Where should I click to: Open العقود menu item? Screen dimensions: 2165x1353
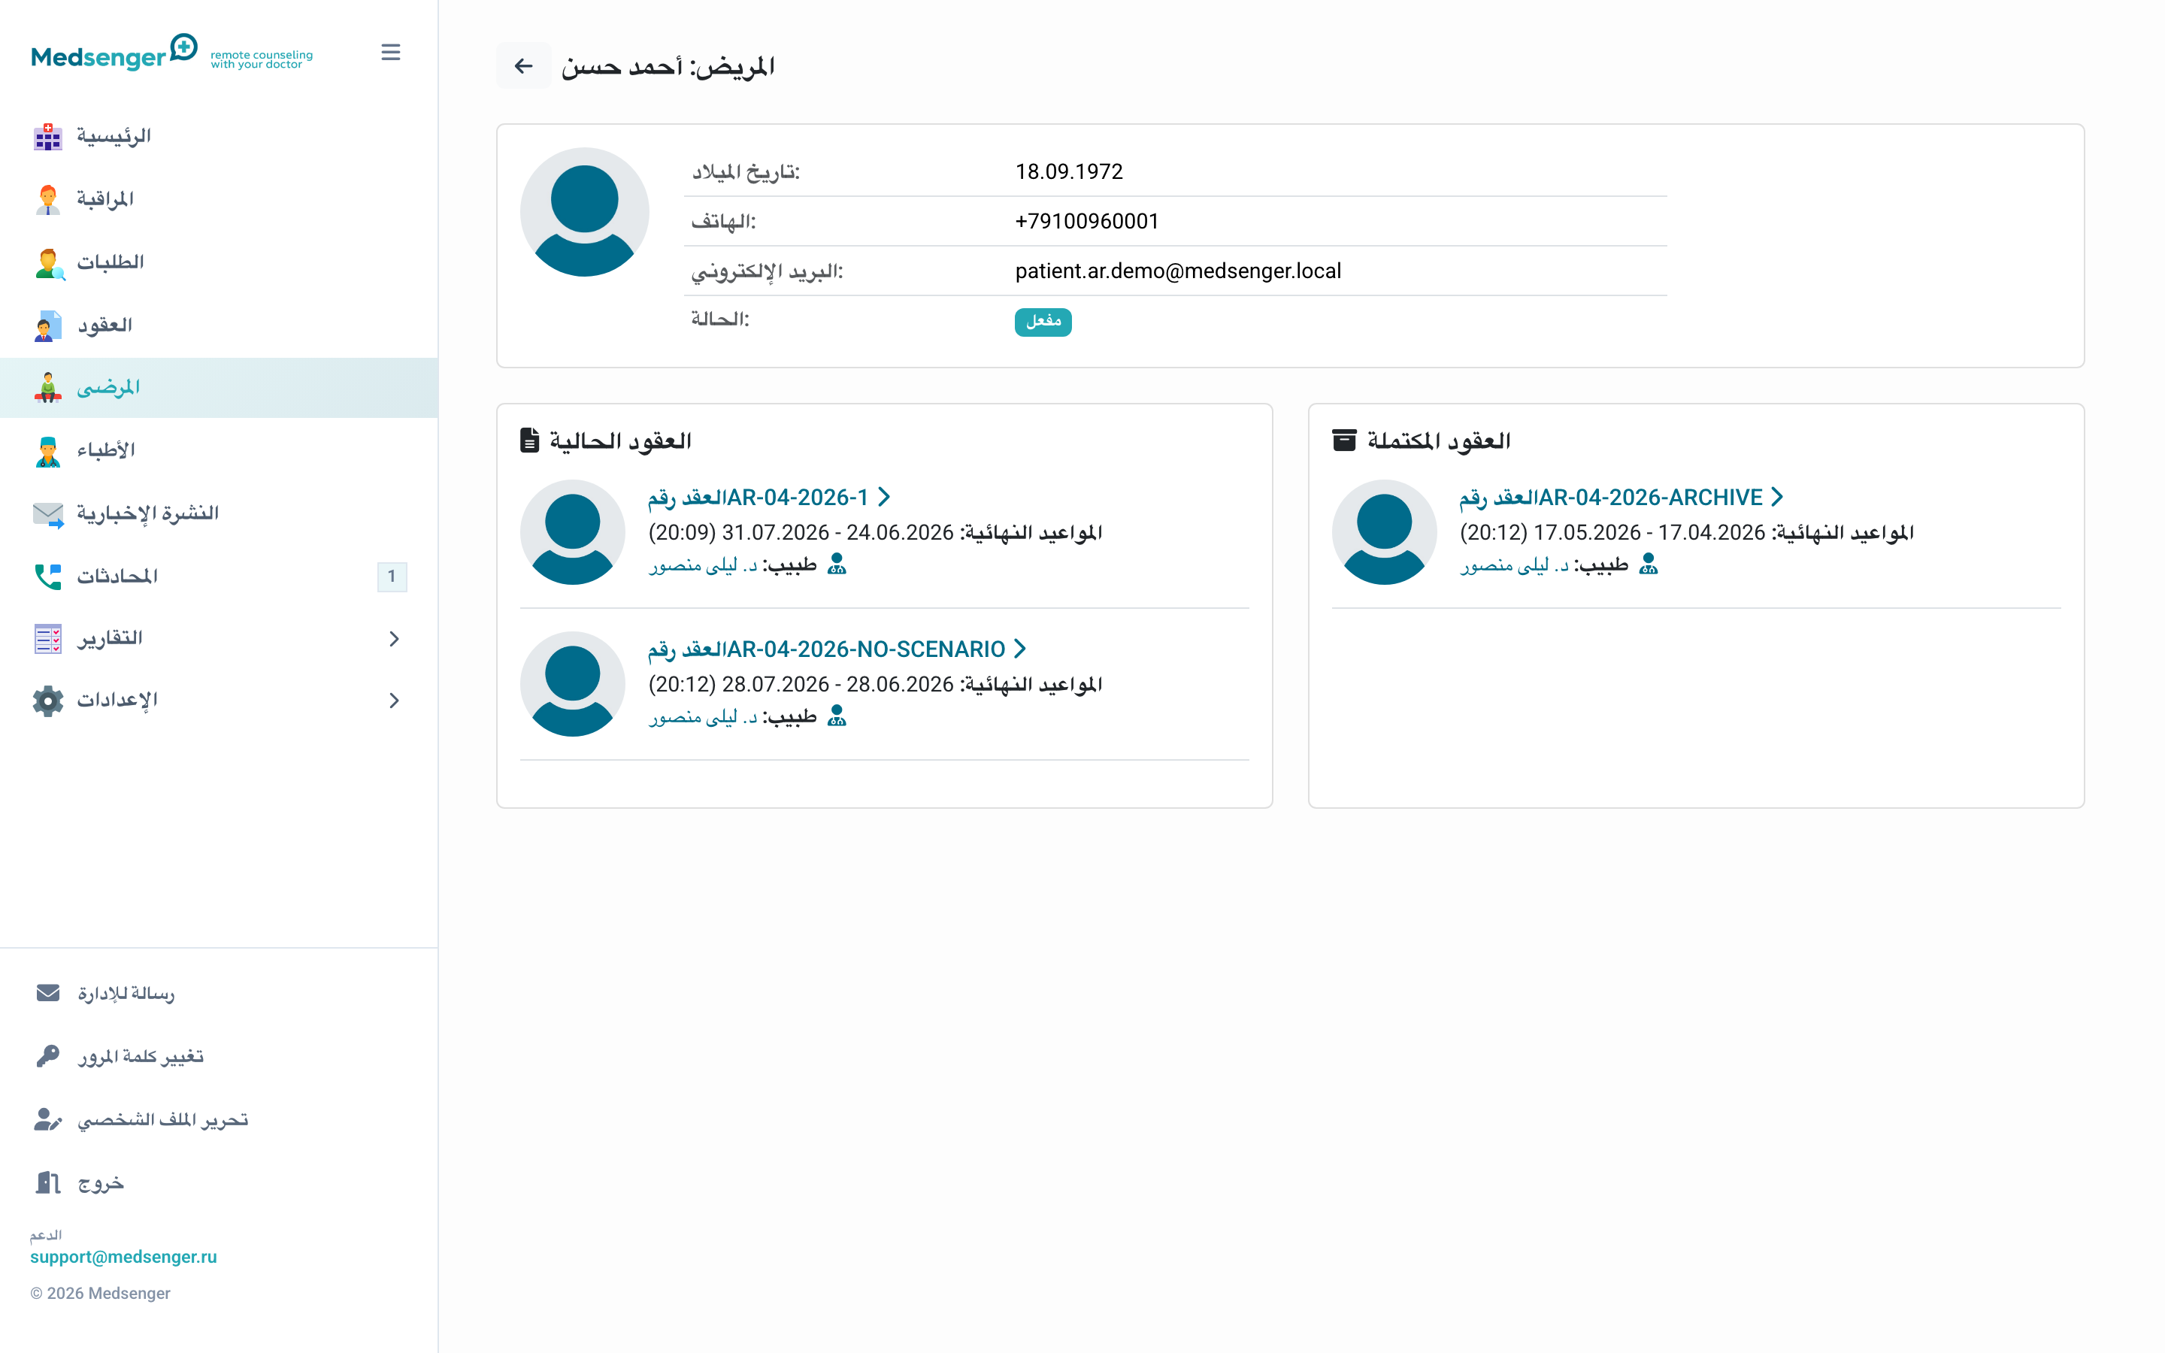point(220,325)
